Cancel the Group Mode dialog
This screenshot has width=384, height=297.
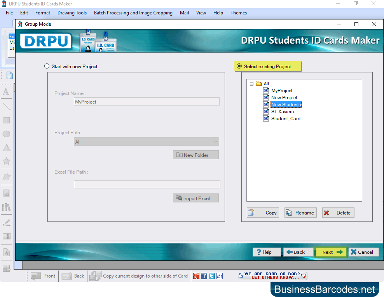364,252
